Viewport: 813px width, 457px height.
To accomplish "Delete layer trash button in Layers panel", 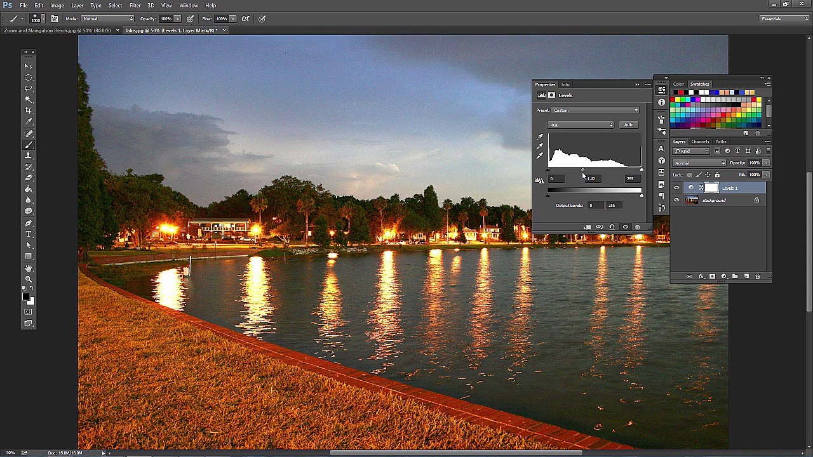I will tap(757, 277).
